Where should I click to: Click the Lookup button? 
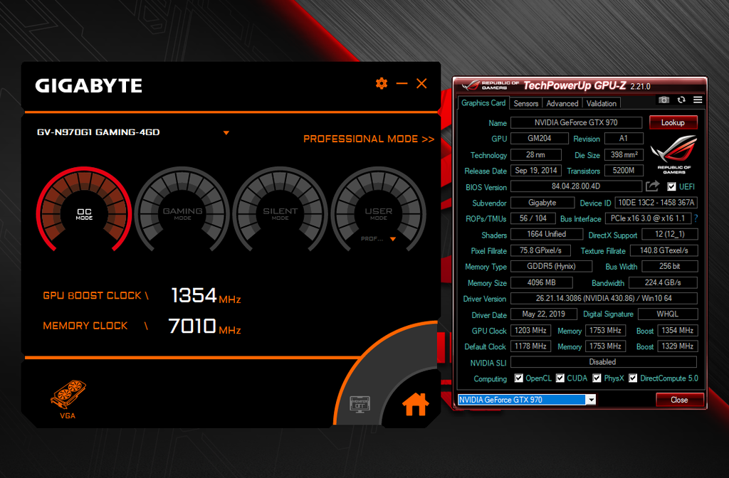pyautogui.click(x=673, y=122)
